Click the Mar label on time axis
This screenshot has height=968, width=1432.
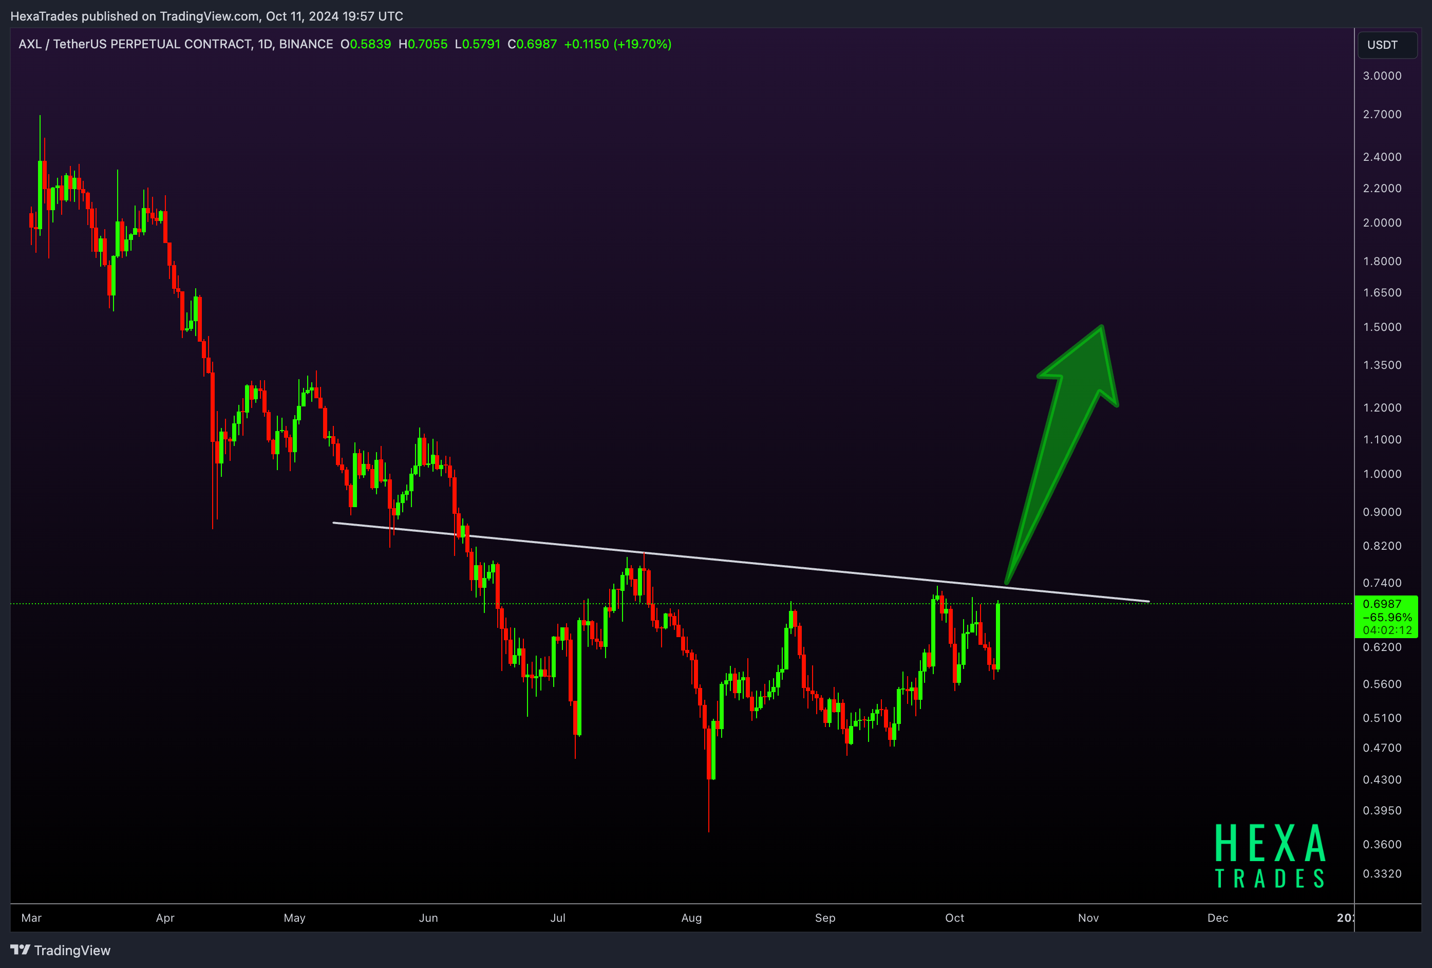(31, 918)
